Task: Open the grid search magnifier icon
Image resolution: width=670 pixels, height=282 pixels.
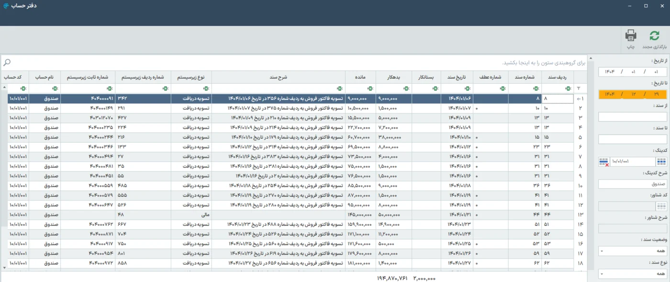Action: tap(7, 63)
